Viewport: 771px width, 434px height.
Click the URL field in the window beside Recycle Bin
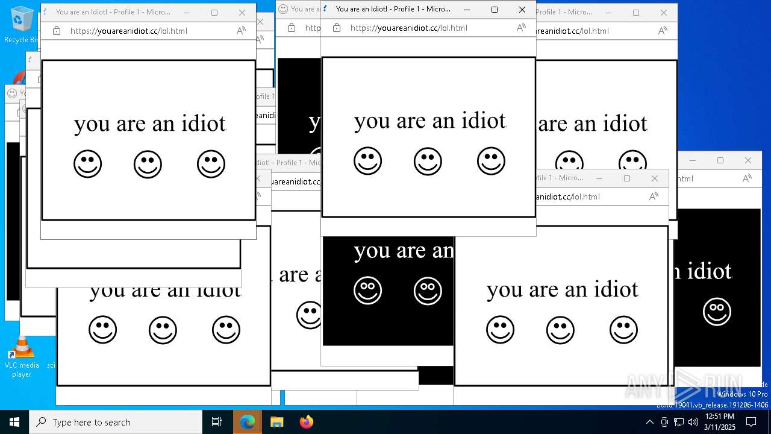coord(128,31)
